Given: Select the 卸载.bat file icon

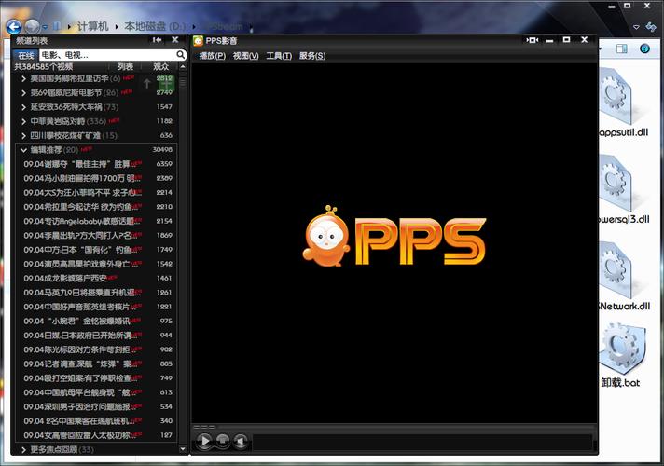Looking at the screenshot, I should 623,349.
